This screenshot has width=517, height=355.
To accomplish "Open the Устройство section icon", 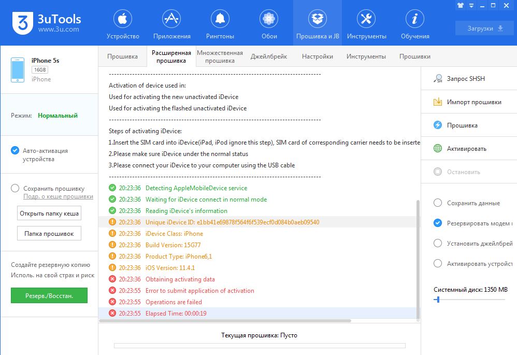I will coord(123,19).
